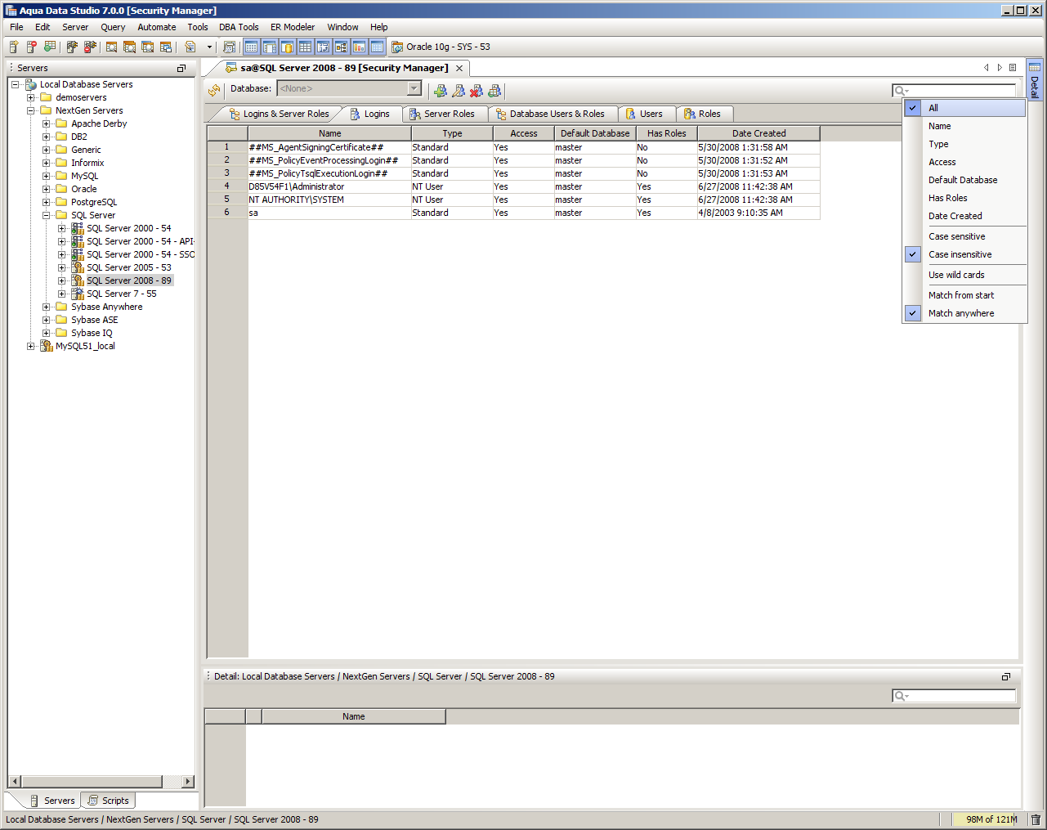Click the red X delete login icon
Screen dimensions: 1047x830
(477, 90)
